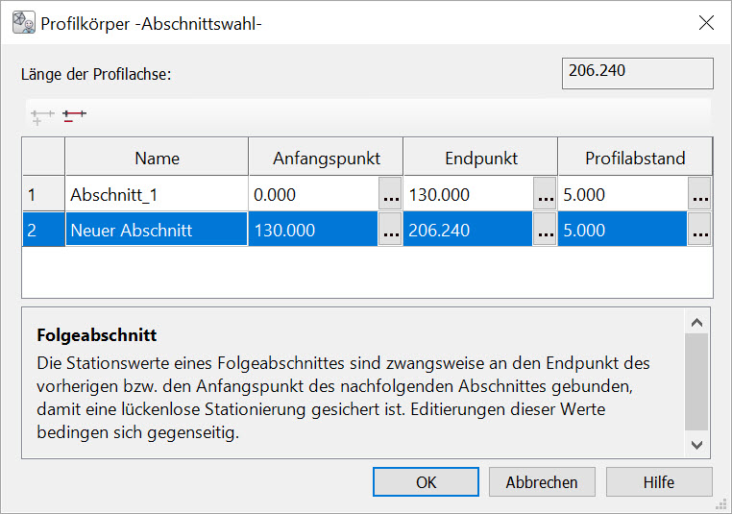
Task: Open help via Hilfe button
Action: pos(659,482)
